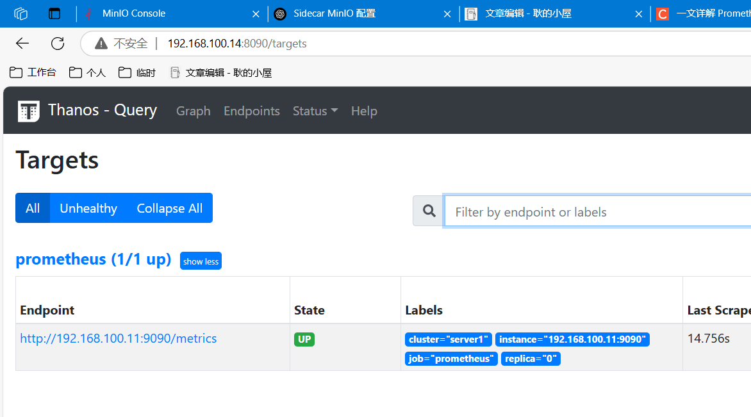Click the Thanos - Query title

tap(103, 110)
